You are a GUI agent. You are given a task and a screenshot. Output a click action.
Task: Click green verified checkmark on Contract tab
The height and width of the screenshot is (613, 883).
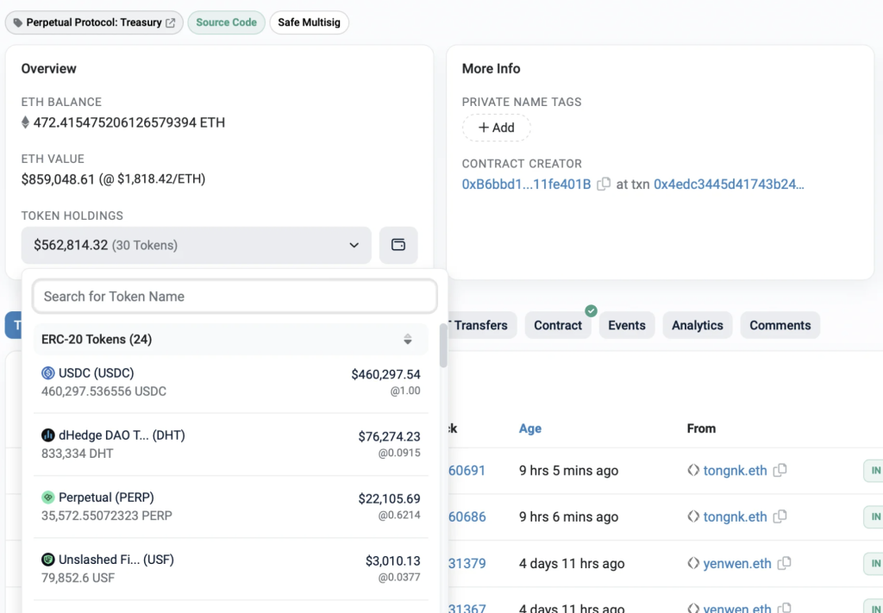pyautogui.click(x=591, y=310)
